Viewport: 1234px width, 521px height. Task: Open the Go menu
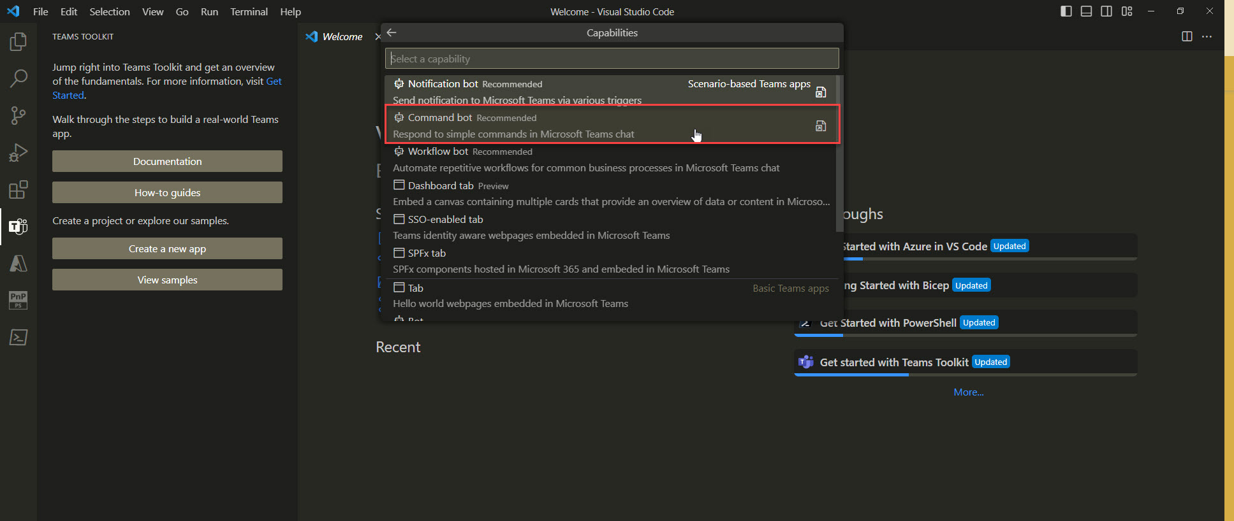182,11
